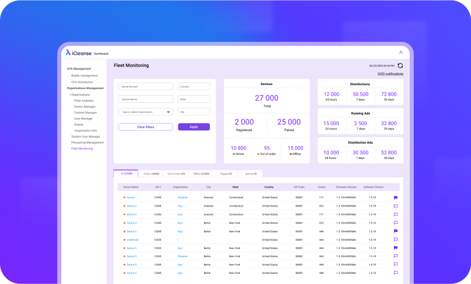Screen dimensions: 471x284
Task: Sort the table by the SN column
Action: point(158,187)
